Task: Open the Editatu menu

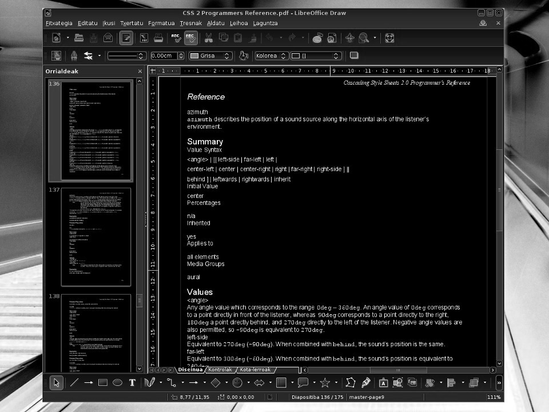Action: coord(87,23)
